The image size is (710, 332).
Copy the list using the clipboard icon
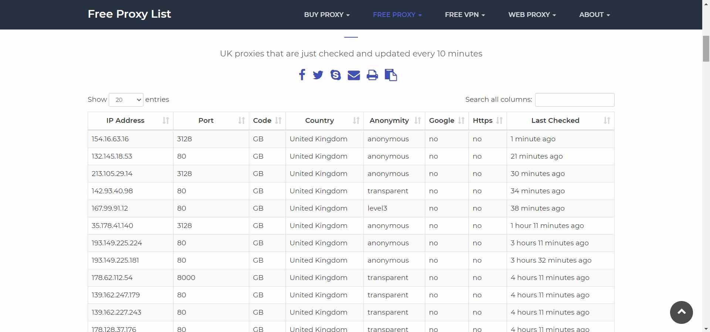[391, 75]
